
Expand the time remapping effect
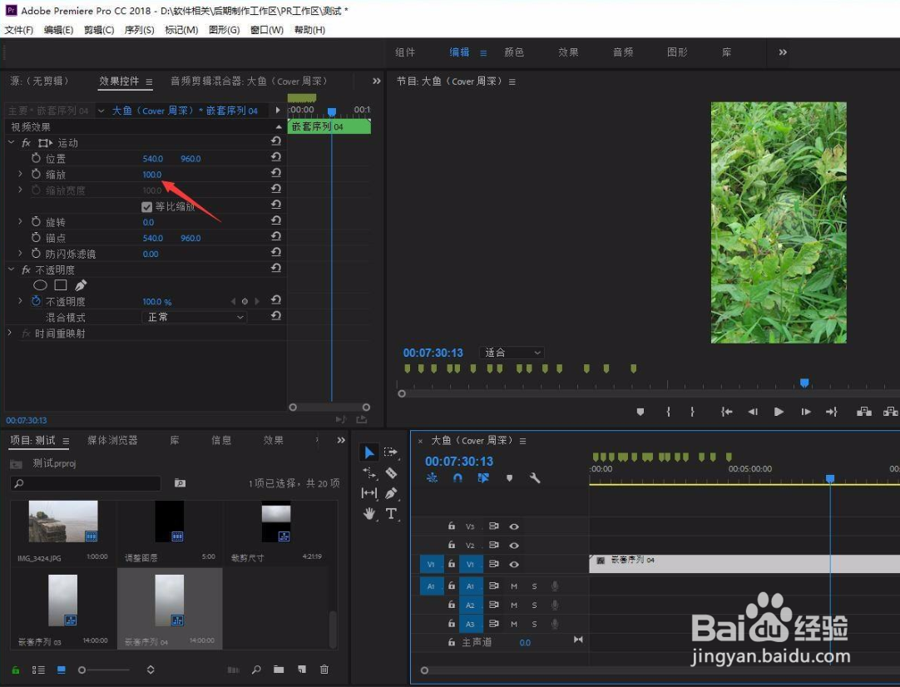pyautogui.click(x=10, y=333)
